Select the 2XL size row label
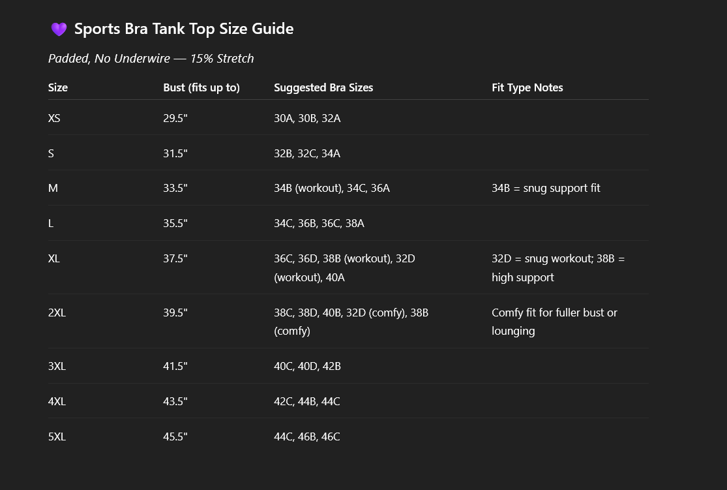Screen dimensions: 727x490 click(57, 313)
